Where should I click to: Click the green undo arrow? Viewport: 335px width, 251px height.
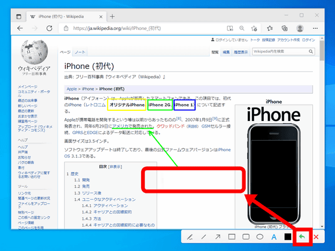(302, 237)
